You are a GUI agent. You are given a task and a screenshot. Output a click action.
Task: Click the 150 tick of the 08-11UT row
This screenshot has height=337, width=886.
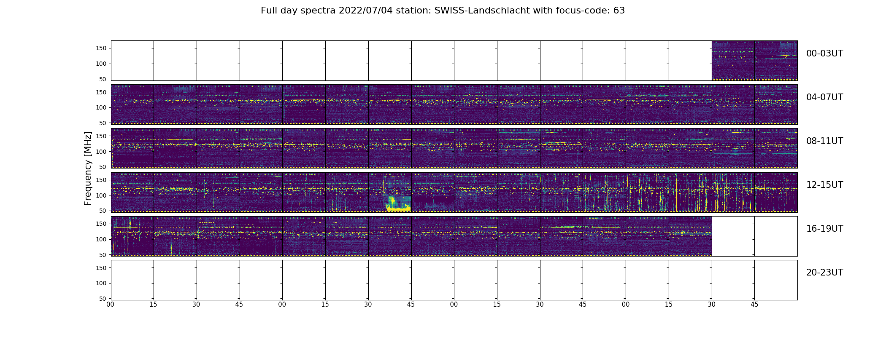coord(101,136)
